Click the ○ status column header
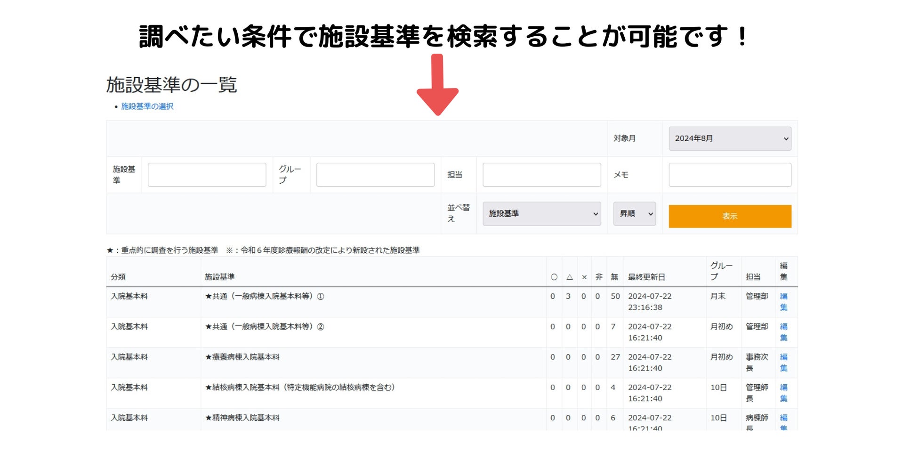Viewport: 918px width, 459px height. 554,277
